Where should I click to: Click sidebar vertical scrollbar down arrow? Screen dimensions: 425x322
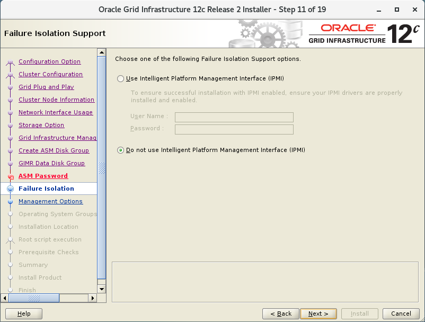point(102,289)
